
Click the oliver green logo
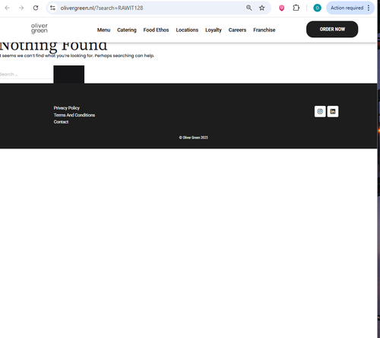click(x=40, y=28)
